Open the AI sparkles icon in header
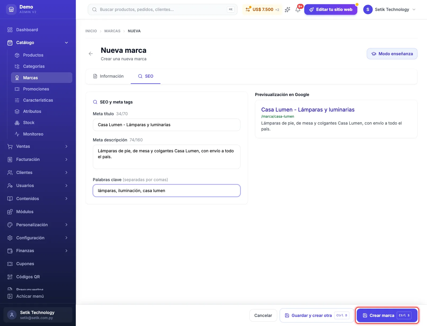This screenshot has width=427, height=326. [287, 10]
